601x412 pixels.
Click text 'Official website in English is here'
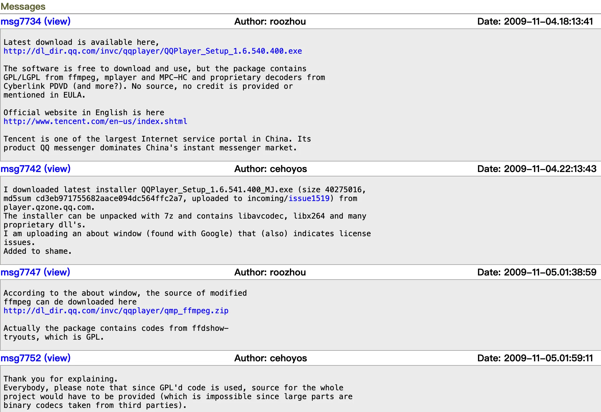[x=84, y=113]
